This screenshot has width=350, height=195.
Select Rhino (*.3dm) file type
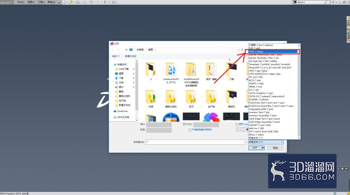point(273,135)
